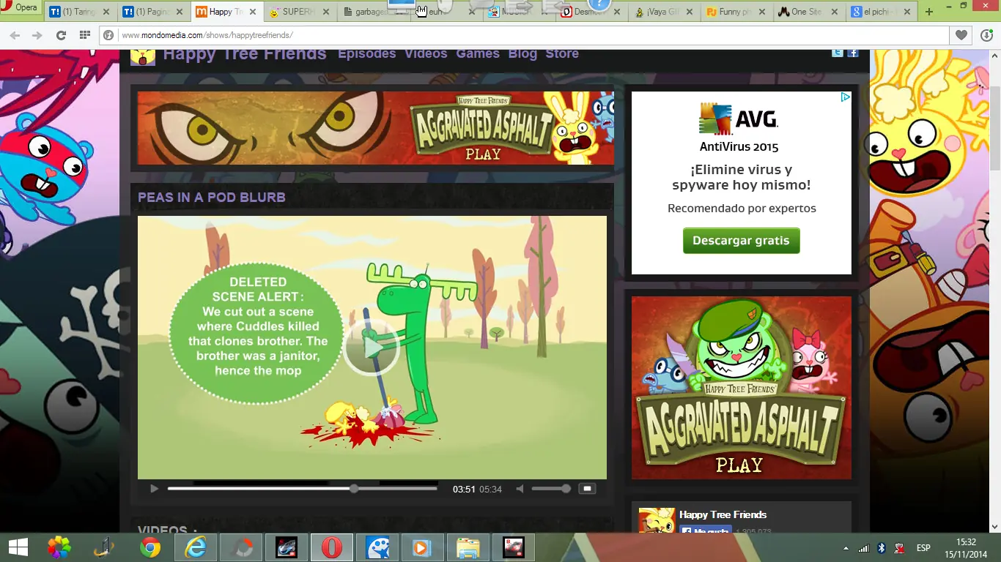Click the 'Recomendado por expertos' ad text
Screen dimensions: 1001x562
[x=742, y=209]
